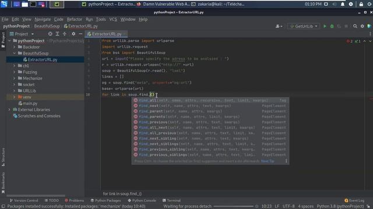The width and height of the screenshot is (373, 209).
Task: Collapse all in Project panel
Action: [x=65, y=34]
